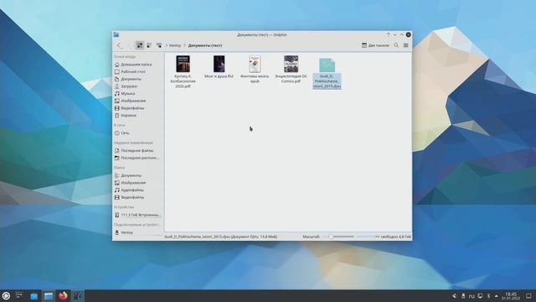The height and width of the screenshot is (302, 536).
Task: Click status bar text with djvu file info
Action: tap(221, 237)
